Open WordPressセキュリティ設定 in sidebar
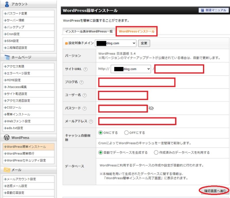Viewport: 230px width, 198px height. pyautogui.click(x=28, y=160)
